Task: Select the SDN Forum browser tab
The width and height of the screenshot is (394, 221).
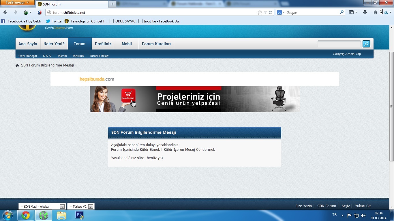Action: click(72, 4)
